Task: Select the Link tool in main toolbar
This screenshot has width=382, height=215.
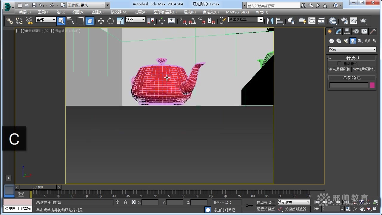Action: click(10, 21)
